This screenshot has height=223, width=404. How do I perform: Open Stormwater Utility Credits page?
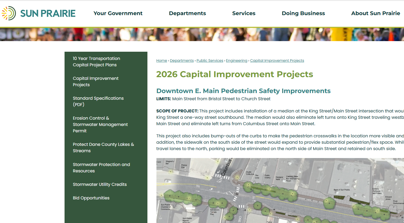click(100, 184)
